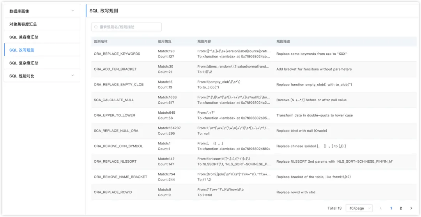The height and width of the screenshot is (217, 421).
Task: Select rule SCA_CALCULATE_NULL
Action: [114, 100]
